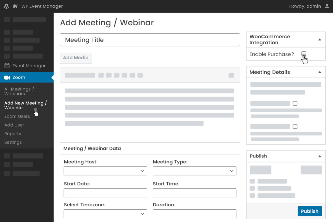This screenshot has height=222, width=333.
Task: Click the Publish button
Action: 310,211
